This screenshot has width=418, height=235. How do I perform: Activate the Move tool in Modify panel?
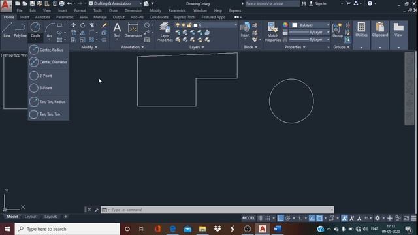pos(73,25)
